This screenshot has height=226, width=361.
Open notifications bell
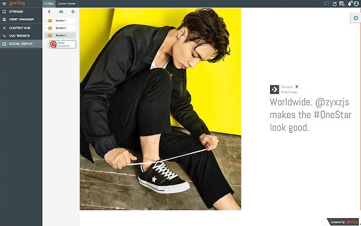pyautogui.click(x=350, y=4)
